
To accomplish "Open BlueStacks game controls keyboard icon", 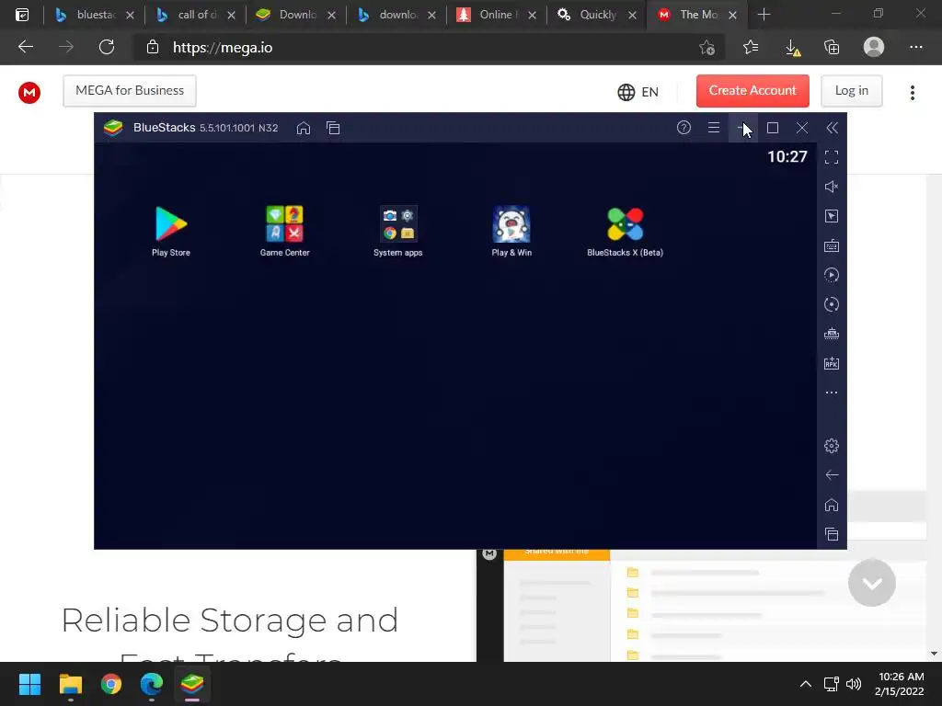I will pos(832,245).
